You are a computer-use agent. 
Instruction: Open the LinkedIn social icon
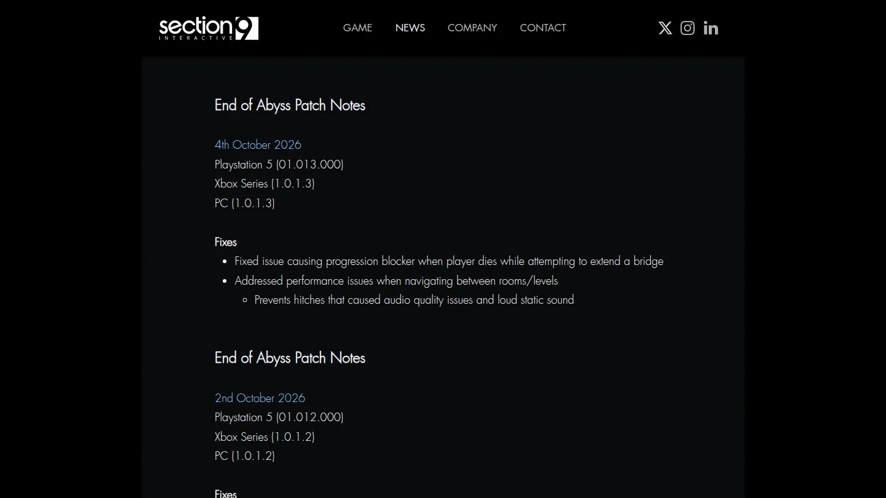click(x=711, y=28)
